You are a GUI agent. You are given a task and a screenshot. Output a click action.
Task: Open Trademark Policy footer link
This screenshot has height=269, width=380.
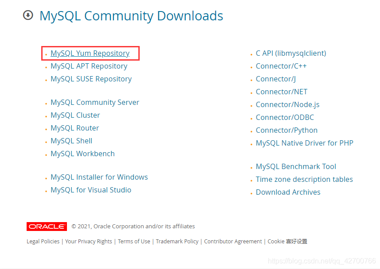coord(177,242)
